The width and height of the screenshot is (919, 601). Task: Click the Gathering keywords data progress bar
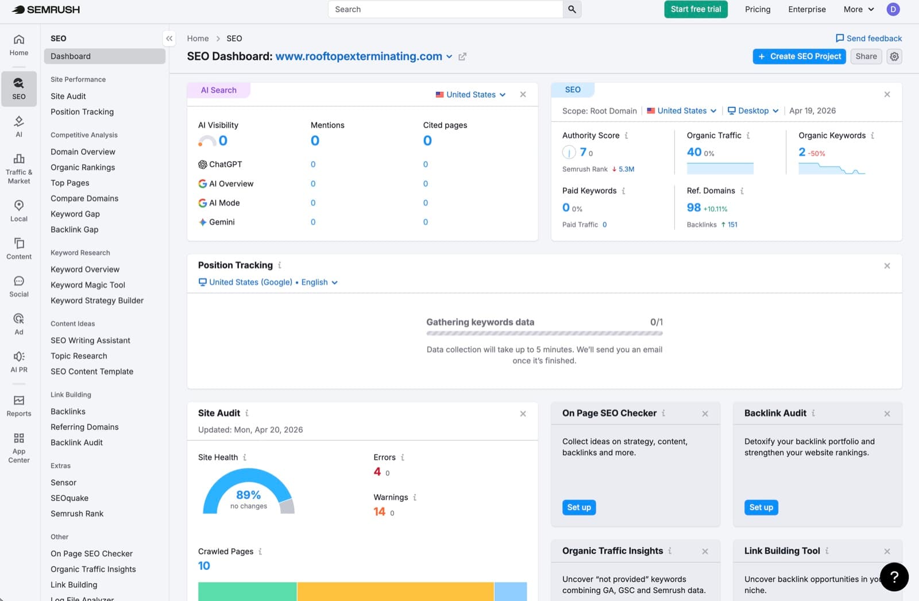(544, 333)
